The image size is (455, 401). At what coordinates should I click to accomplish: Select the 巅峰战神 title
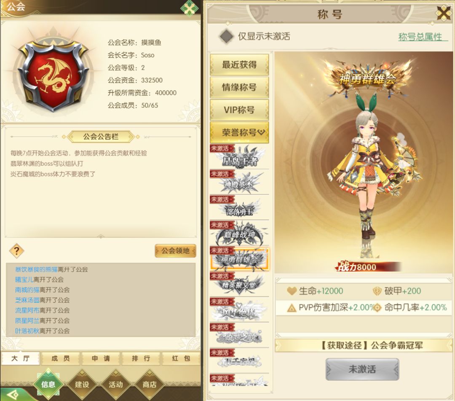[x=240, y=234]
